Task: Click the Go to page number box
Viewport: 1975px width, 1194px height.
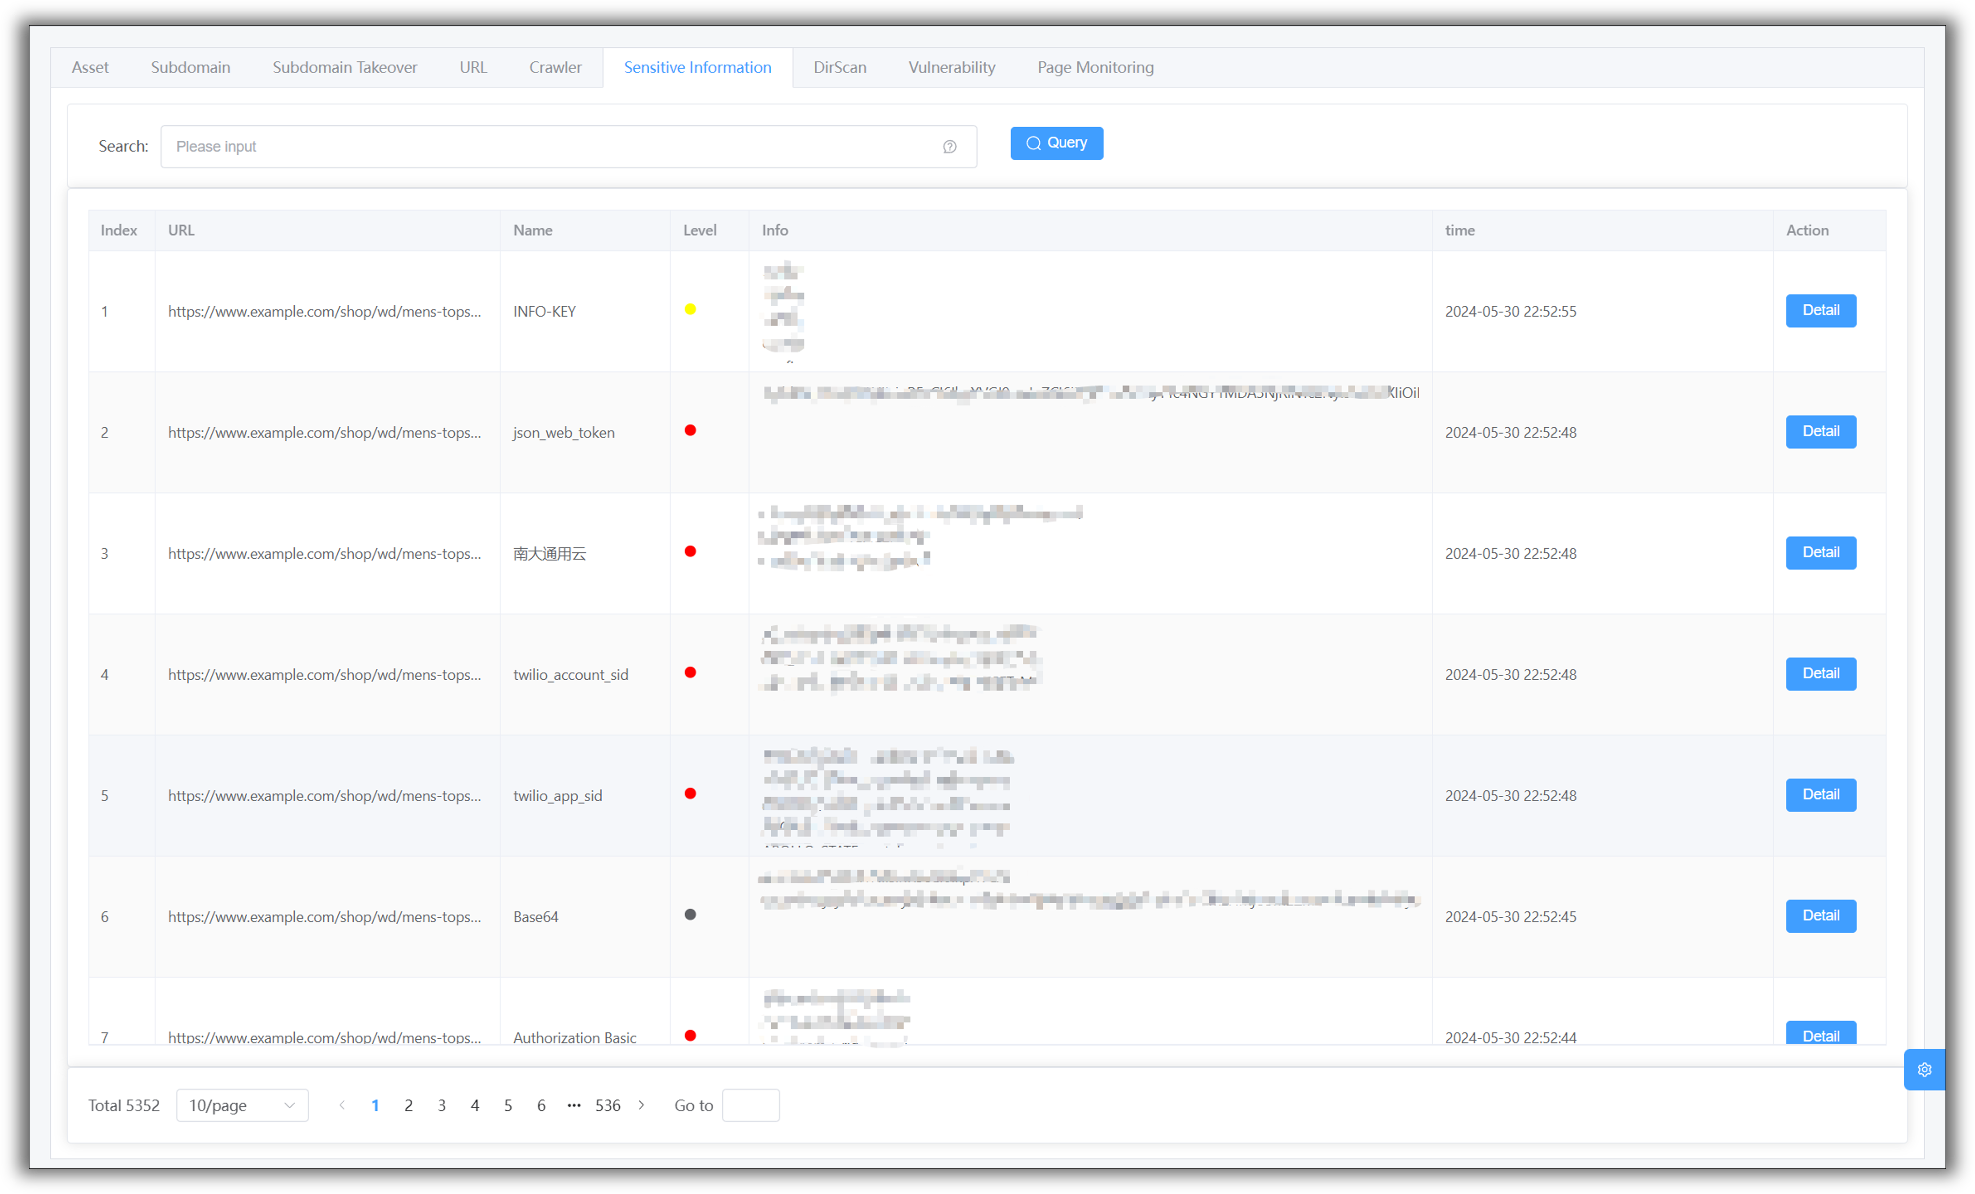Action: [x=750, y=1105]
